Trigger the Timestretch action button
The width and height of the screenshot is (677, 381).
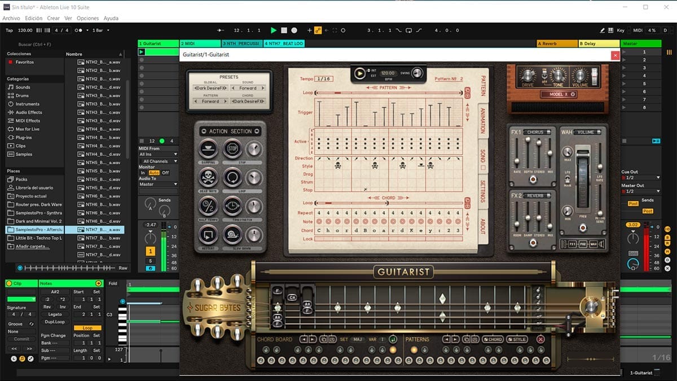coord(232,205)
